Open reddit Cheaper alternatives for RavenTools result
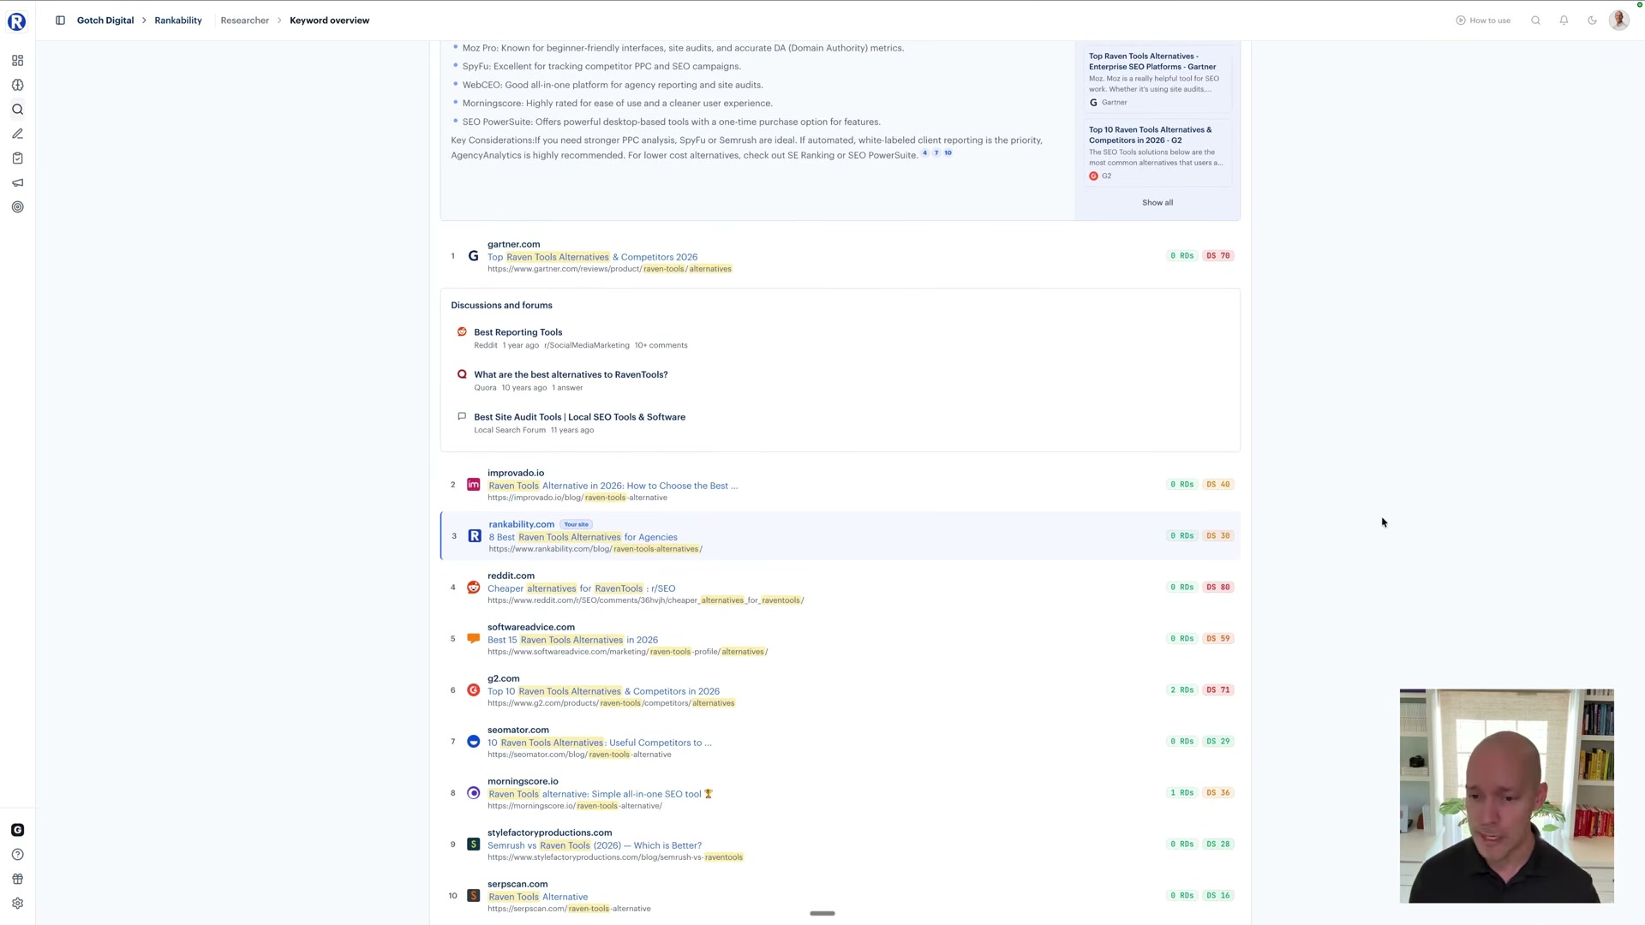 [x=581, y=588]
